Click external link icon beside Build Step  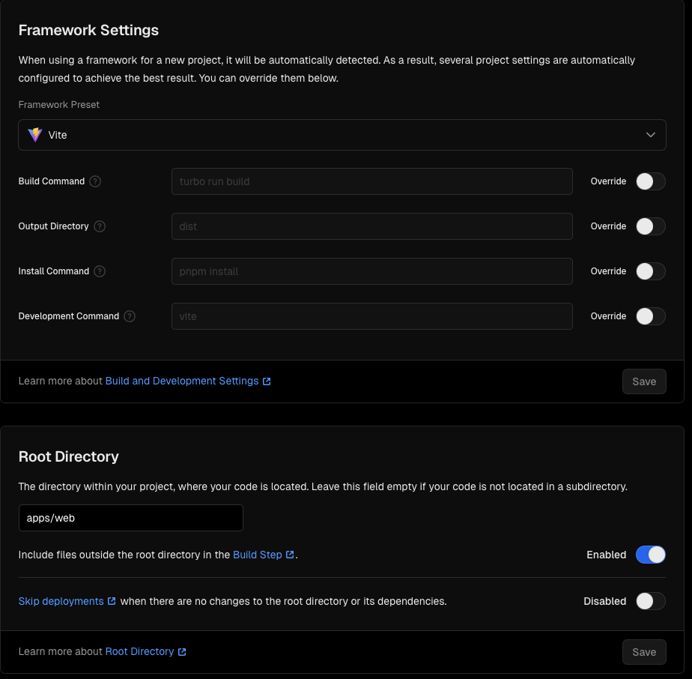(x=290, y=555)
